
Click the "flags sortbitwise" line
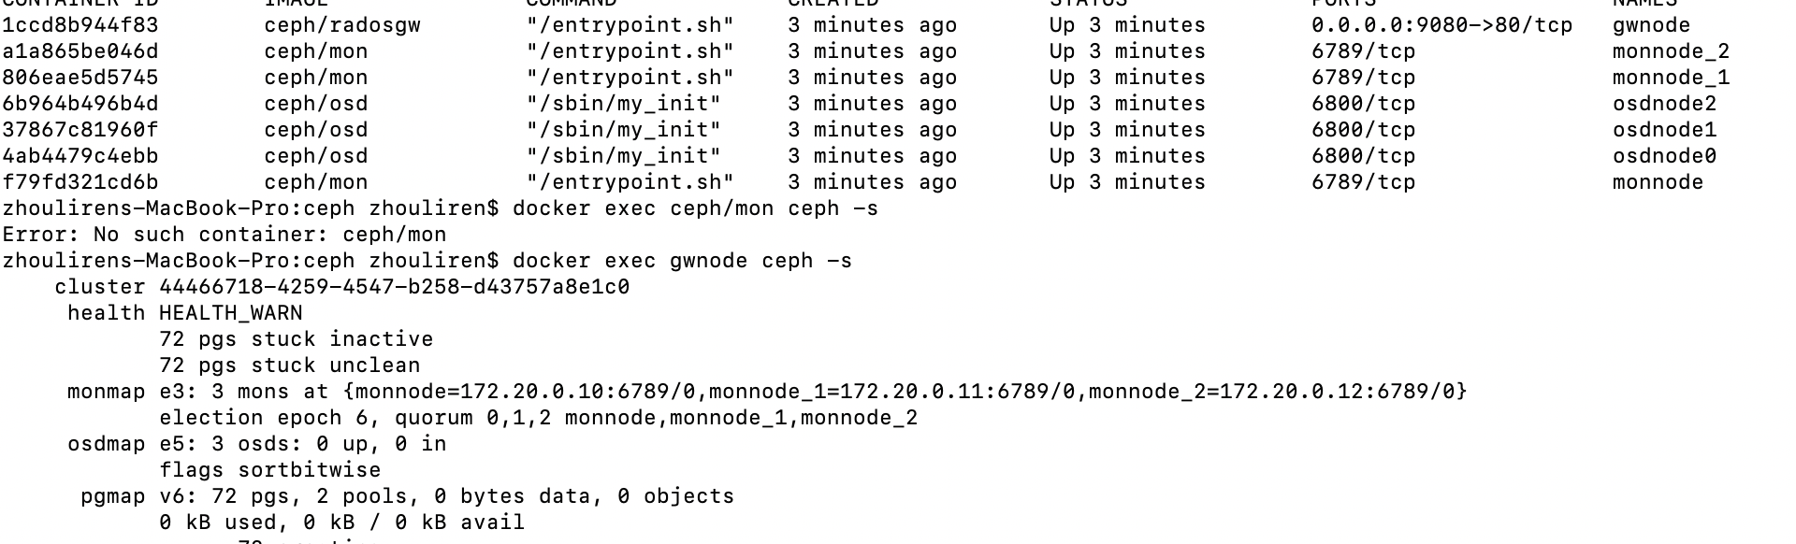click(x=270, y=470)
